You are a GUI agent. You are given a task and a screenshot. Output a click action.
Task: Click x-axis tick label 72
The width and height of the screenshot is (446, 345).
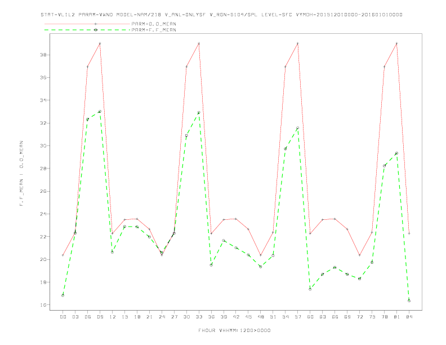(359, 317)
